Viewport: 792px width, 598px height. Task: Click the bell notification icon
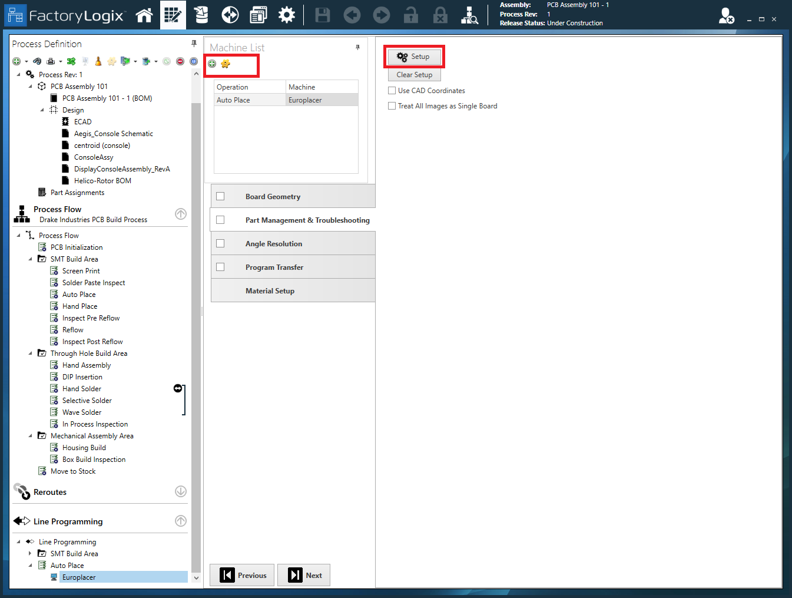(x=98, y=61)
